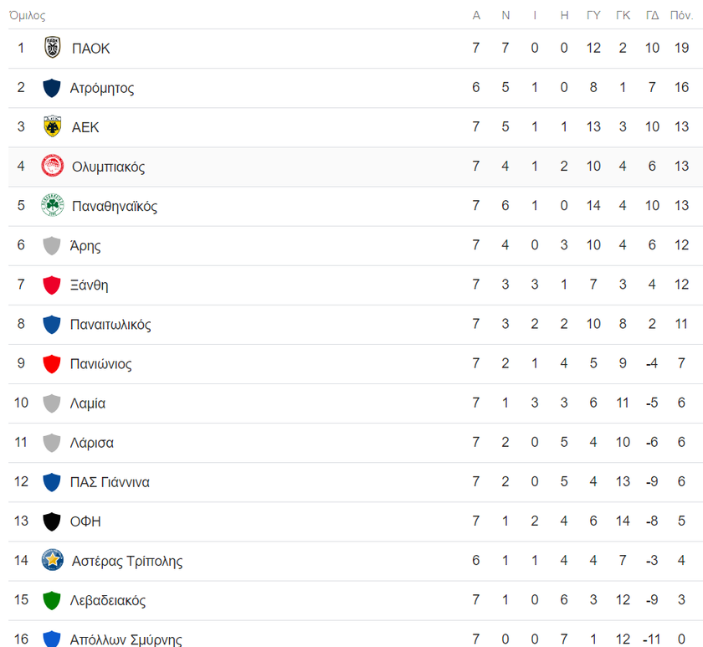The width and height of the screenshot is (703, 647).
Task: Click the ΠΑΟΚ club crest icon
Action: pyautogui.click(x=53, y=48)
